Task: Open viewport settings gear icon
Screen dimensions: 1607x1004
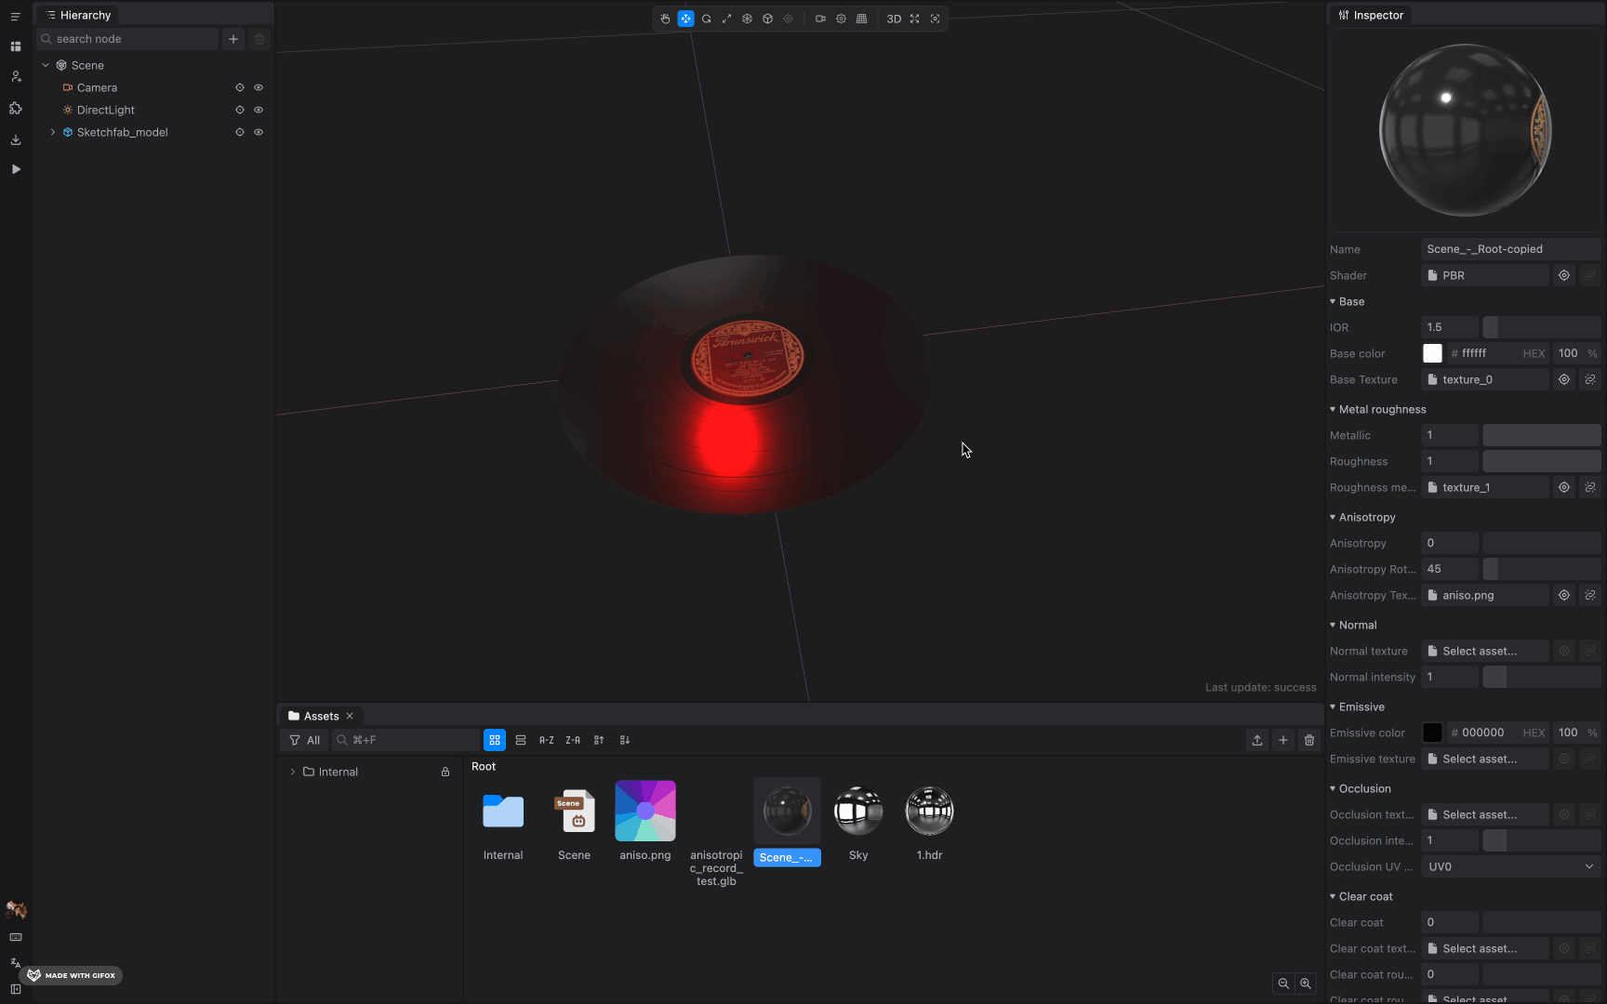Action: [x=841, y=19]
